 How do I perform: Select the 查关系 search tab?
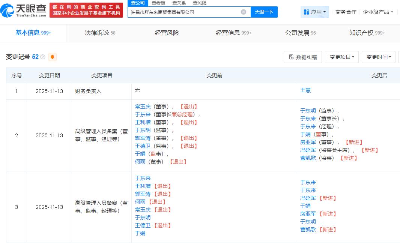(179, 3)
